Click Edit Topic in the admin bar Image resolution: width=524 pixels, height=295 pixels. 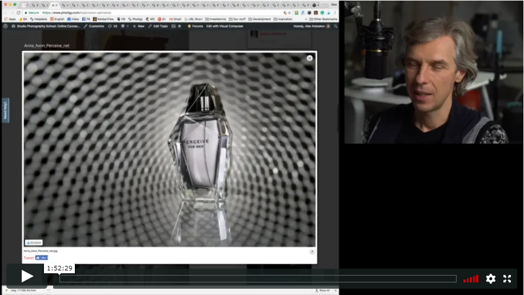point(158,26)
